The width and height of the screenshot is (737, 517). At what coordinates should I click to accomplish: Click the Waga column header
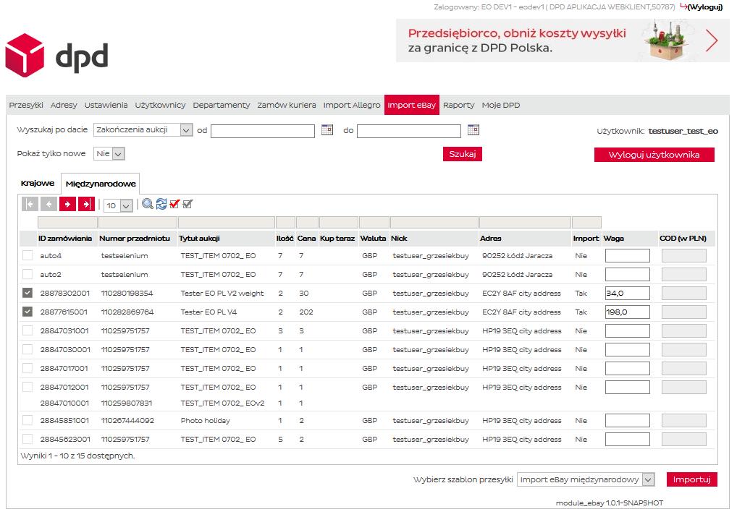pyautogui.click(x=614, y=238)
